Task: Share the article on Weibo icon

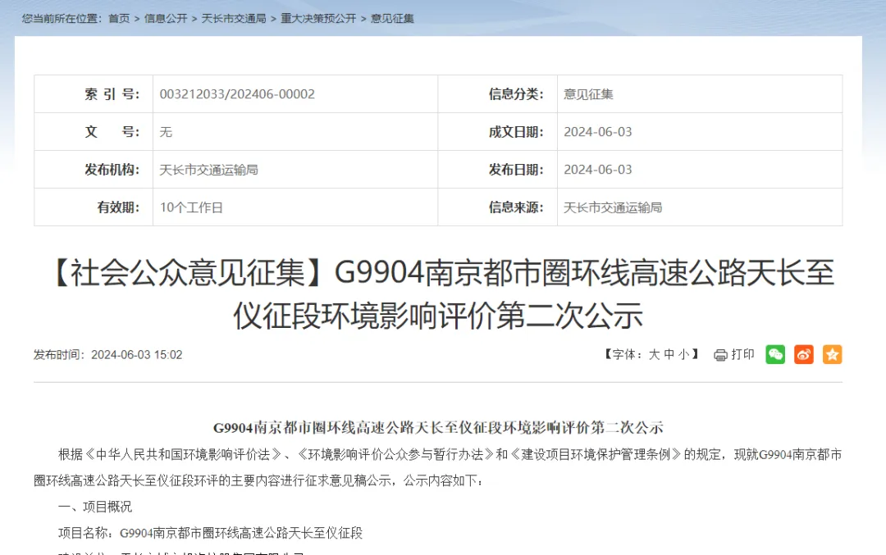Action: pyautogui.click(x=803, y=355)
